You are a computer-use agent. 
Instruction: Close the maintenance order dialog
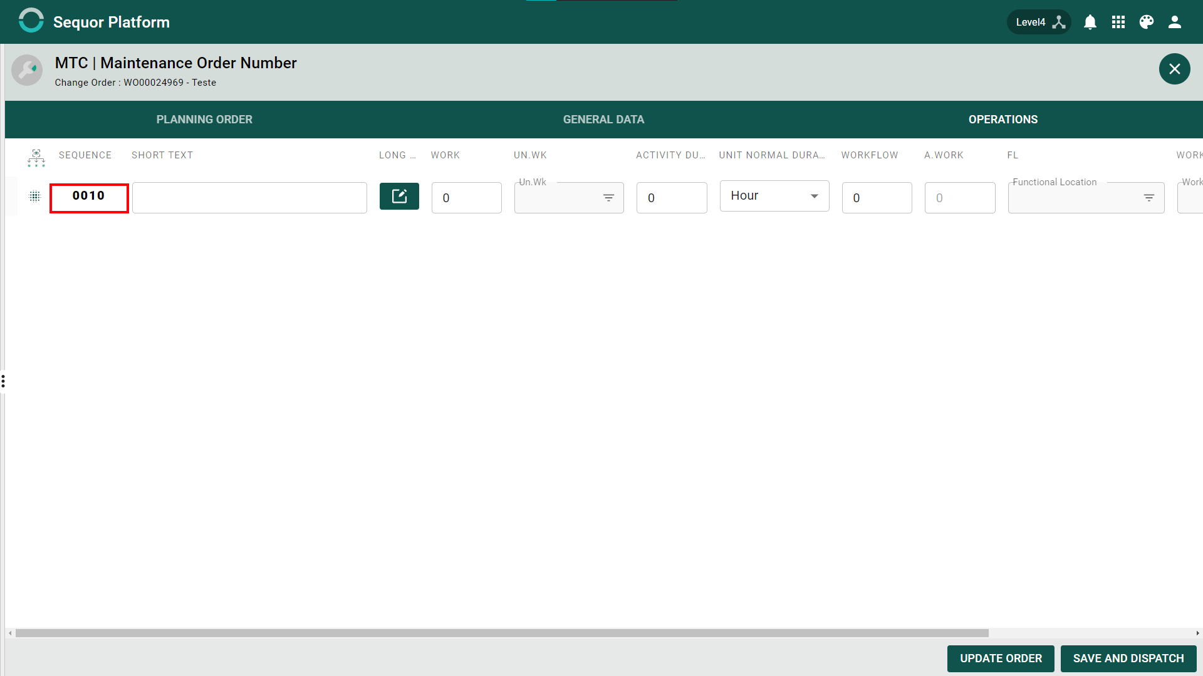(1175, 69)
